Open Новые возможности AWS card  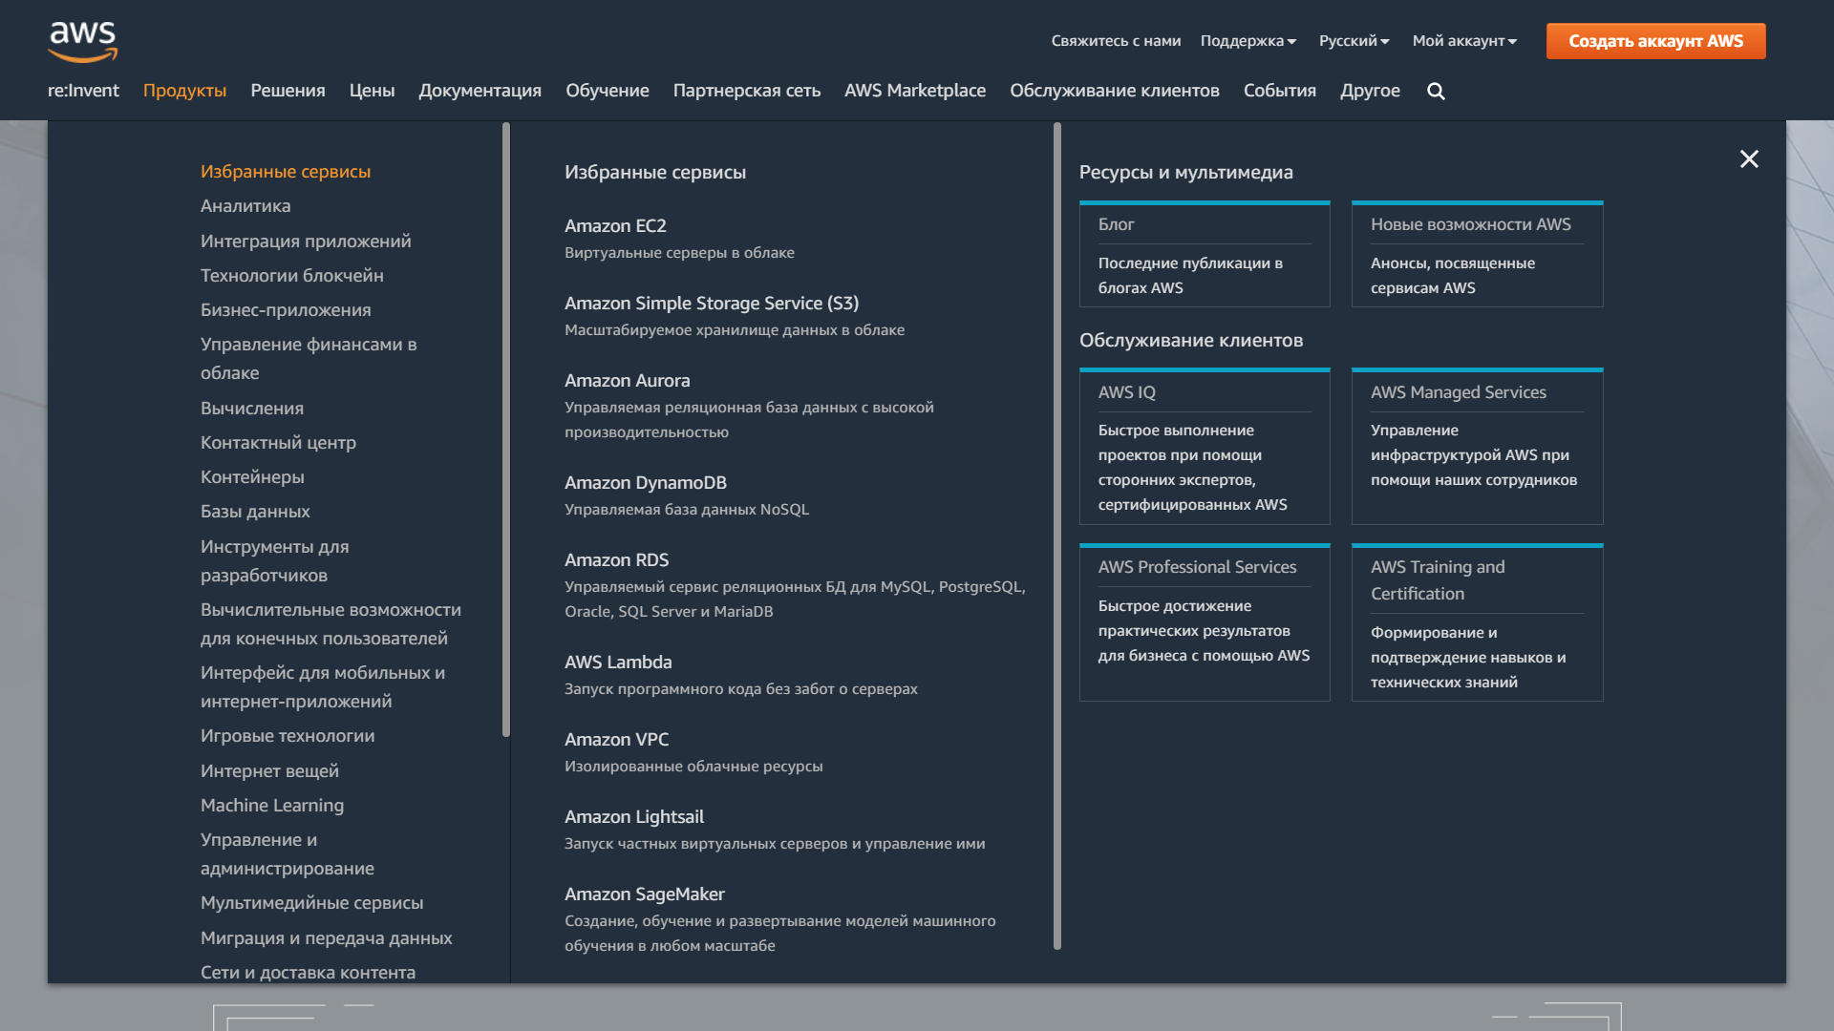click(1477, 254)
